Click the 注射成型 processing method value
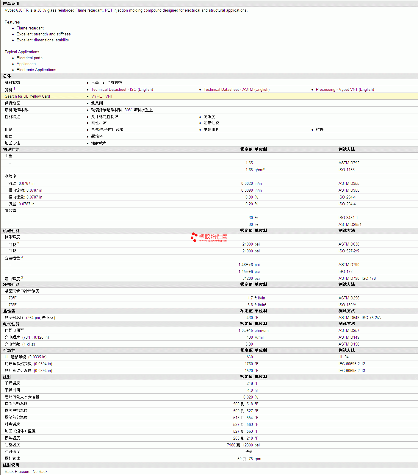Image resolution: width=418 pixels, height=475 pixels. pyautogui.click(x=99, y=143)
